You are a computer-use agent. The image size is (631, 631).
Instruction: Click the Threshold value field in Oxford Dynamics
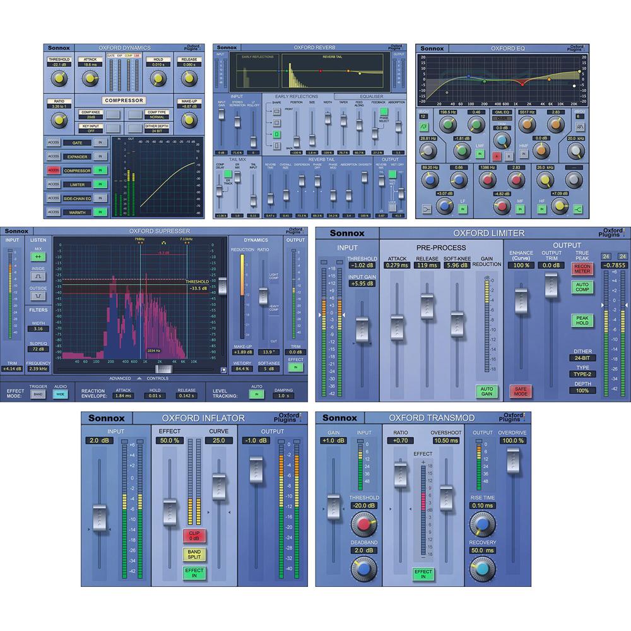tap(60, 63)
